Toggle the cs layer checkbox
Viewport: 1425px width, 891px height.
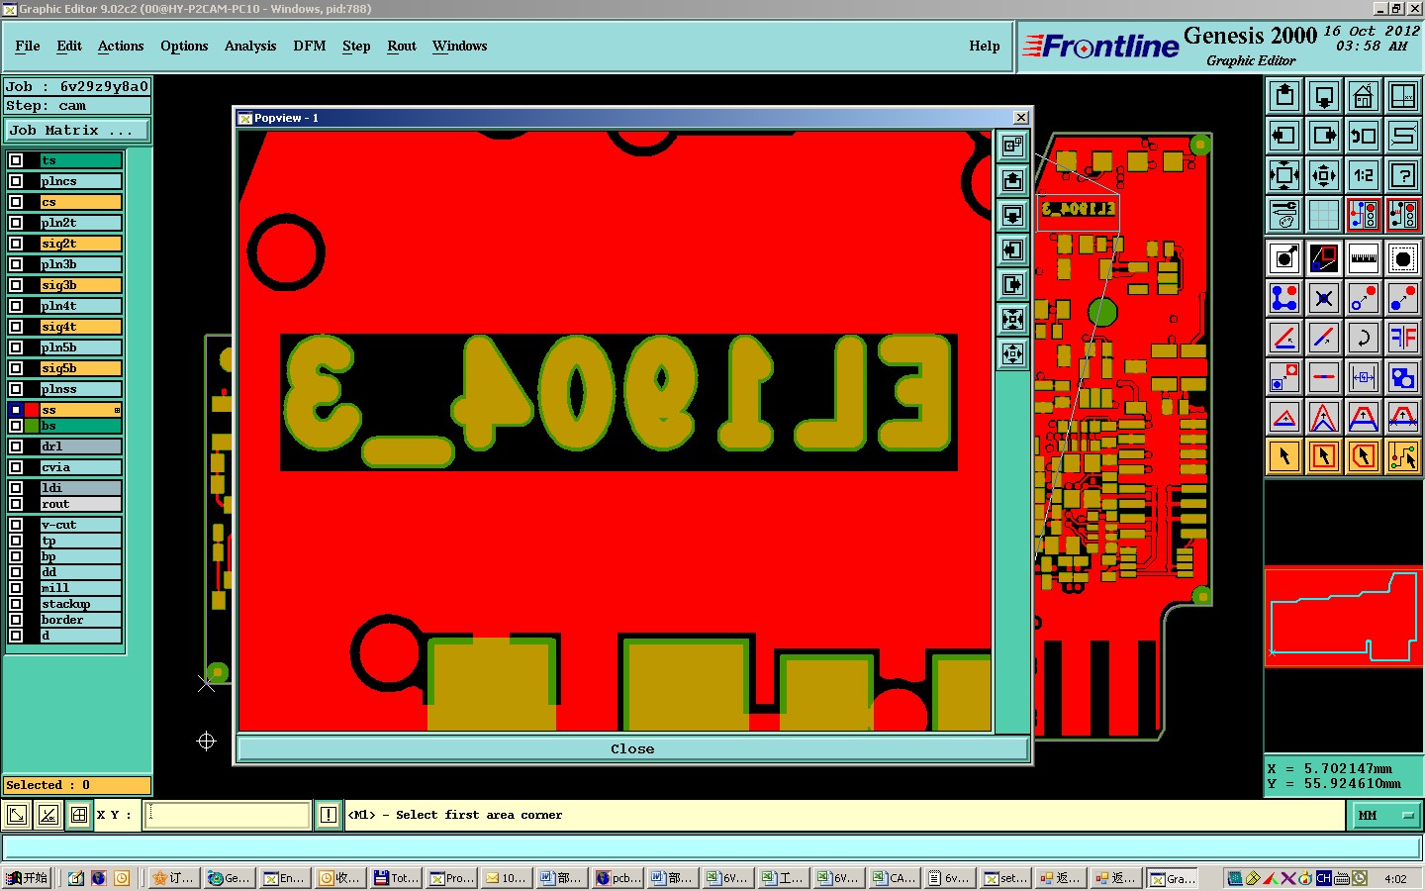pyautogui.click(x=16, y=202)
